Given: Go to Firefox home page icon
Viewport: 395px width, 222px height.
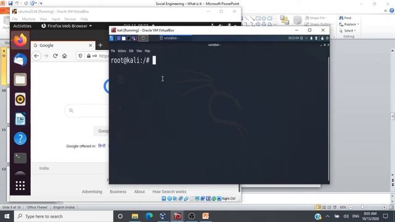Looking at the screenshot, I should tap(64, 56).
